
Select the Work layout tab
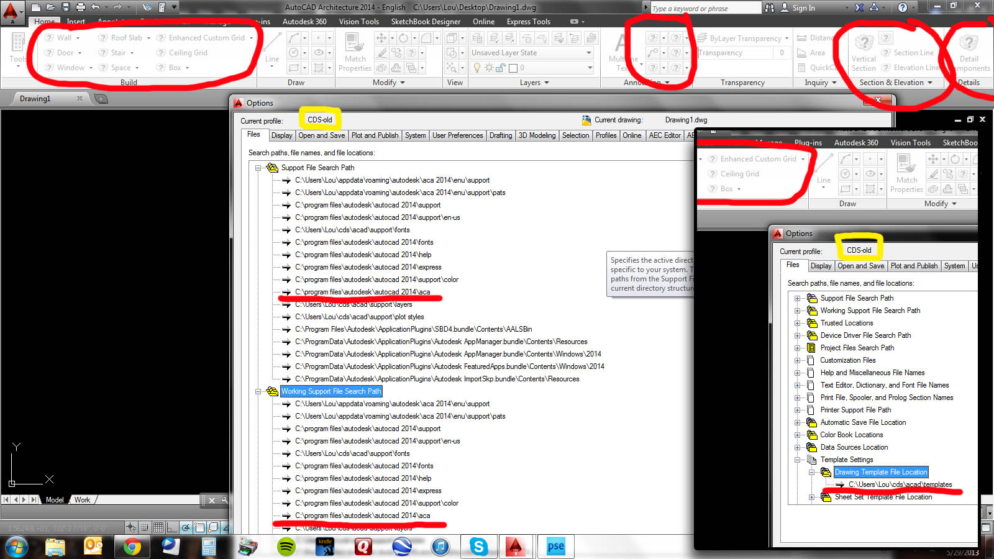click(x=82, y=500)
